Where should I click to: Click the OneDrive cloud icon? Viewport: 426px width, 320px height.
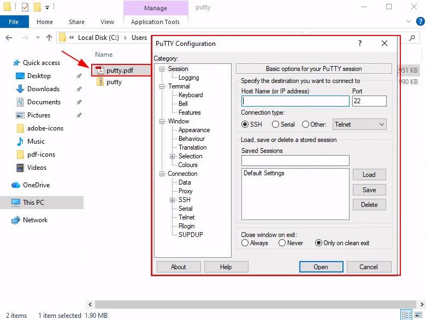16,185
